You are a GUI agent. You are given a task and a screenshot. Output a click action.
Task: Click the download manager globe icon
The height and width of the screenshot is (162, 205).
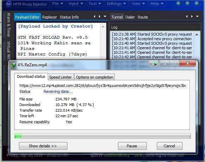point(13,65)
